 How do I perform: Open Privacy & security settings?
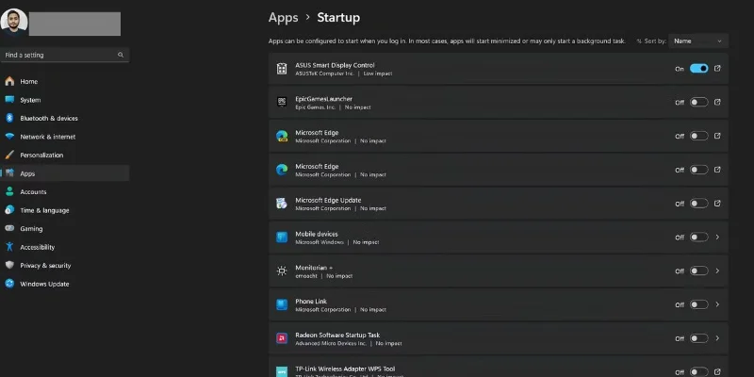point(45,266)
